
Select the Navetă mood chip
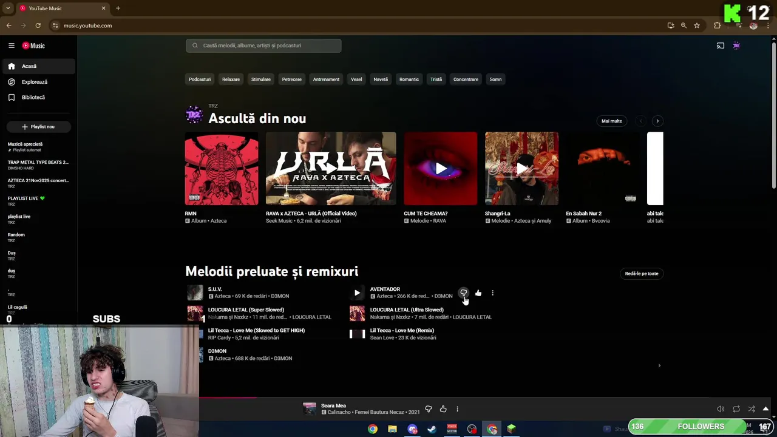click(x=381, y=80)
